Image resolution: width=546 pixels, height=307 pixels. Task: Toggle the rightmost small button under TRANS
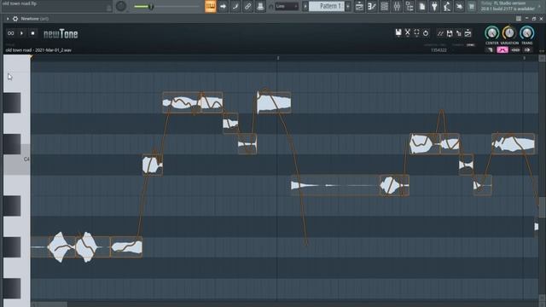pyautogui.click(x=528, y=50)
